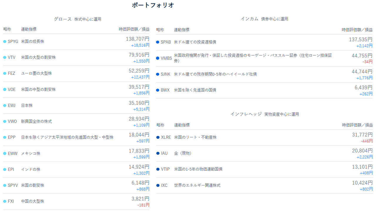
Task: Click the colored dot next to VTV
Action: (x=5, y=57)
